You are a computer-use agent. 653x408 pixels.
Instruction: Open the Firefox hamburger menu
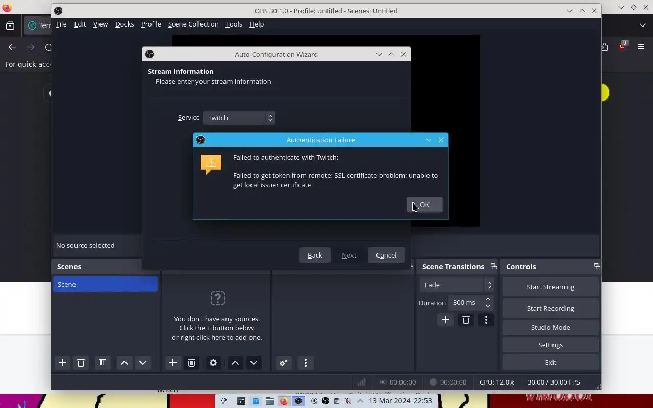tap(641, 47)
